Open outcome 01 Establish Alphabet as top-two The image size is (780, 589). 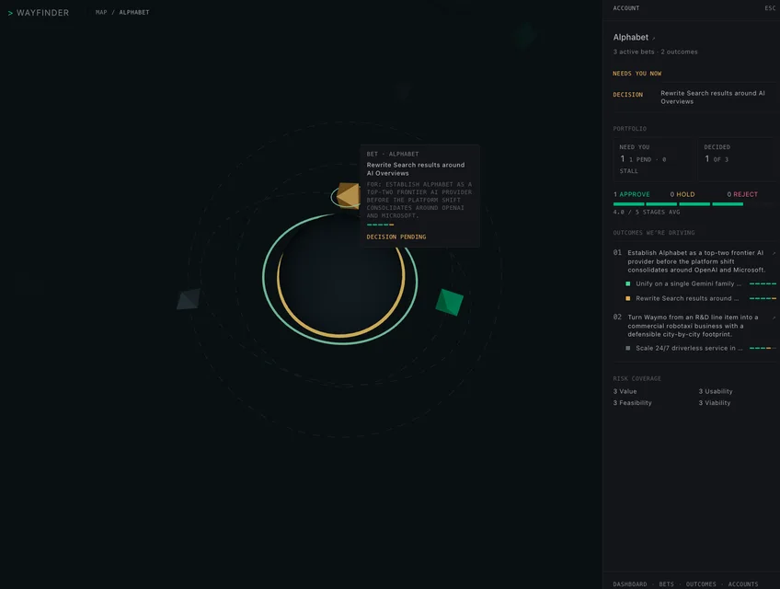[x=696, y=261]
